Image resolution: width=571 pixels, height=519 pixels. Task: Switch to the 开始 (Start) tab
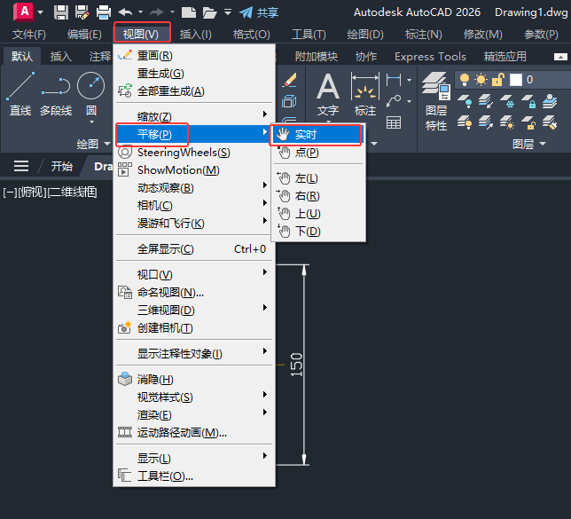click(x=61, y=166)
